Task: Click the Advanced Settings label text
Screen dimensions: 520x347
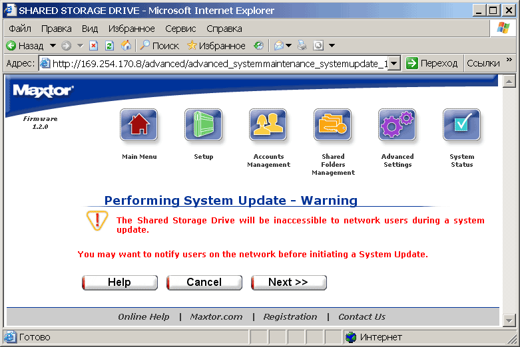Action: pos(397,161)
